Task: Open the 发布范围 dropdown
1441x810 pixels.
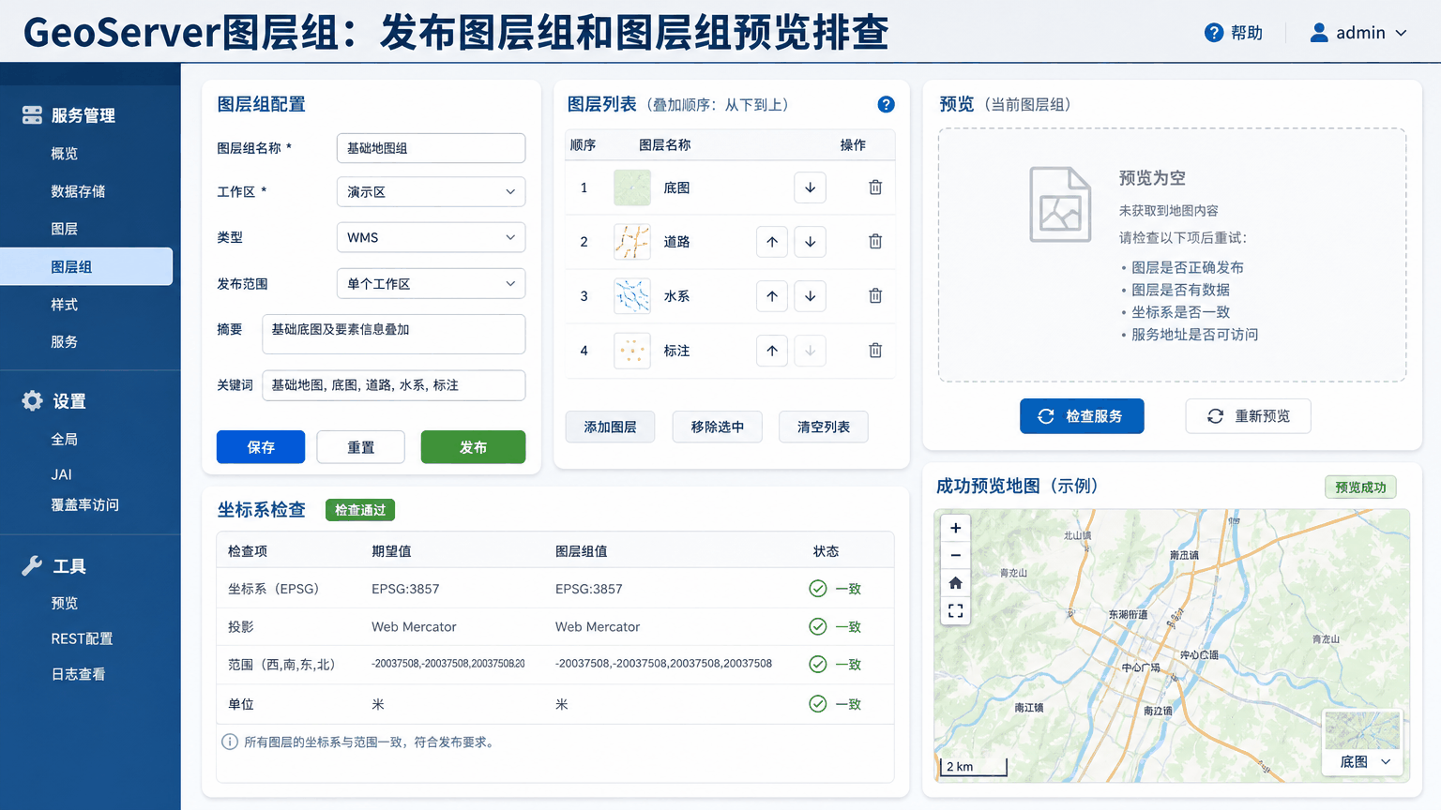Action: (x=431, y=283)
